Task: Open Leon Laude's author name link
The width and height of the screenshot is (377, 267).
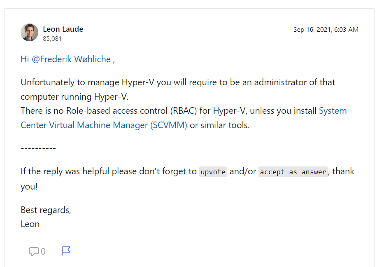Action: point(63,29)
